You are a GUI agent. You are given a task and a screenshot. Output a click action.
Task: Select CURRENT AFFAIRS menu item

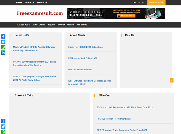pyautogui.click(x=66, y=25)
